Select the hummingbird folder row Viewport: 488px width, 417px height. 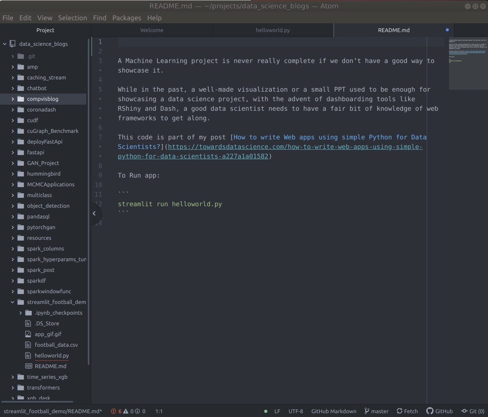click(x=43, y=174)
